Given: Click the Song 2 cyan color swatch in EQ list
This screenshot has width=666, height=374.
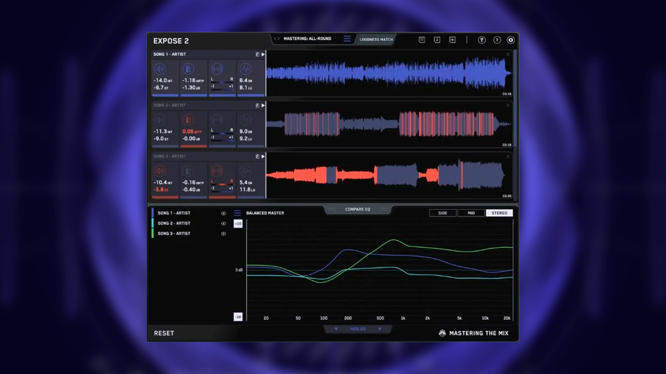Looking at the screenshot, I should pyautogui.click(x=153, y=224).
